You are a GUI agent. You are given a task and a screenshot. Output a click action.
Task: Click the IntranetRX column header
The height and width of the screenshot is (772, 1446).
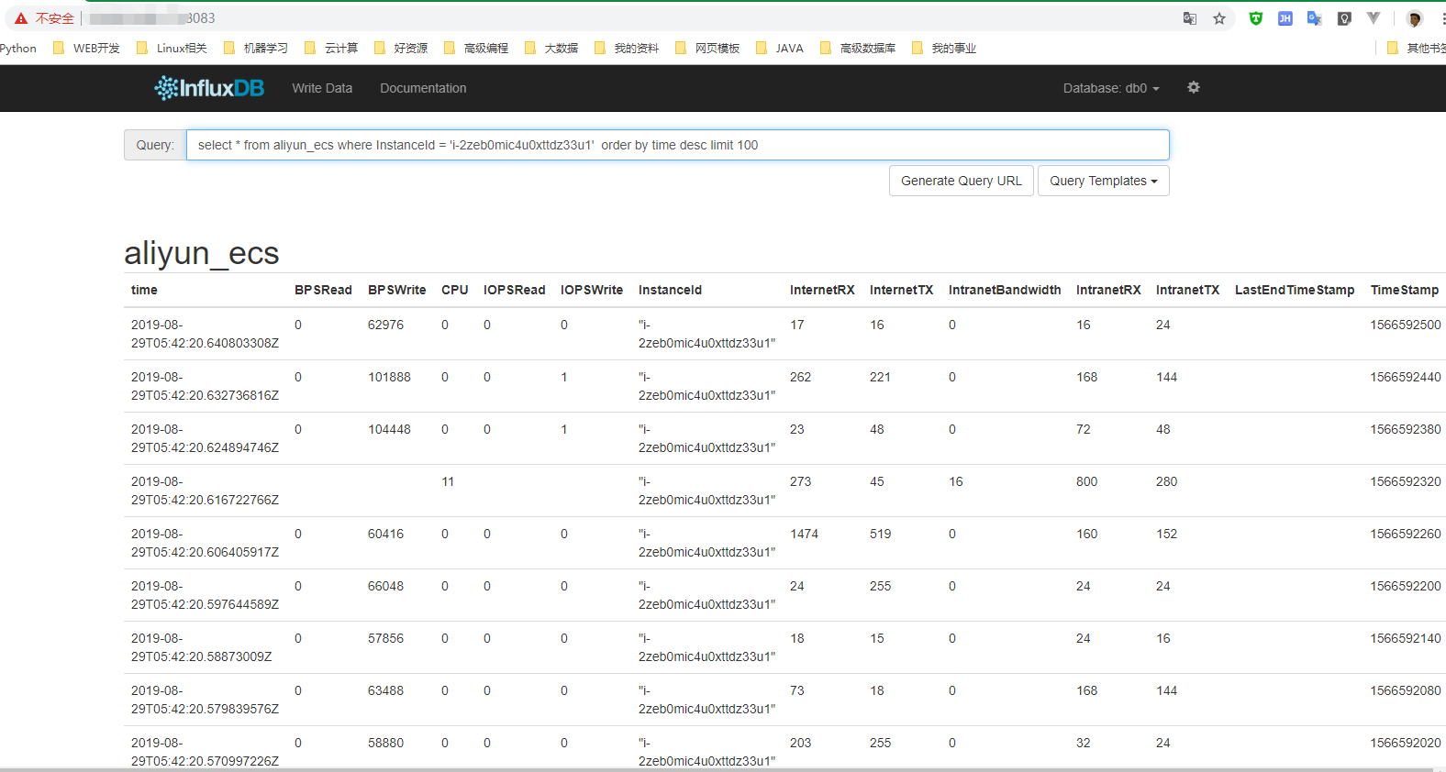click(x=1108, y=290)
